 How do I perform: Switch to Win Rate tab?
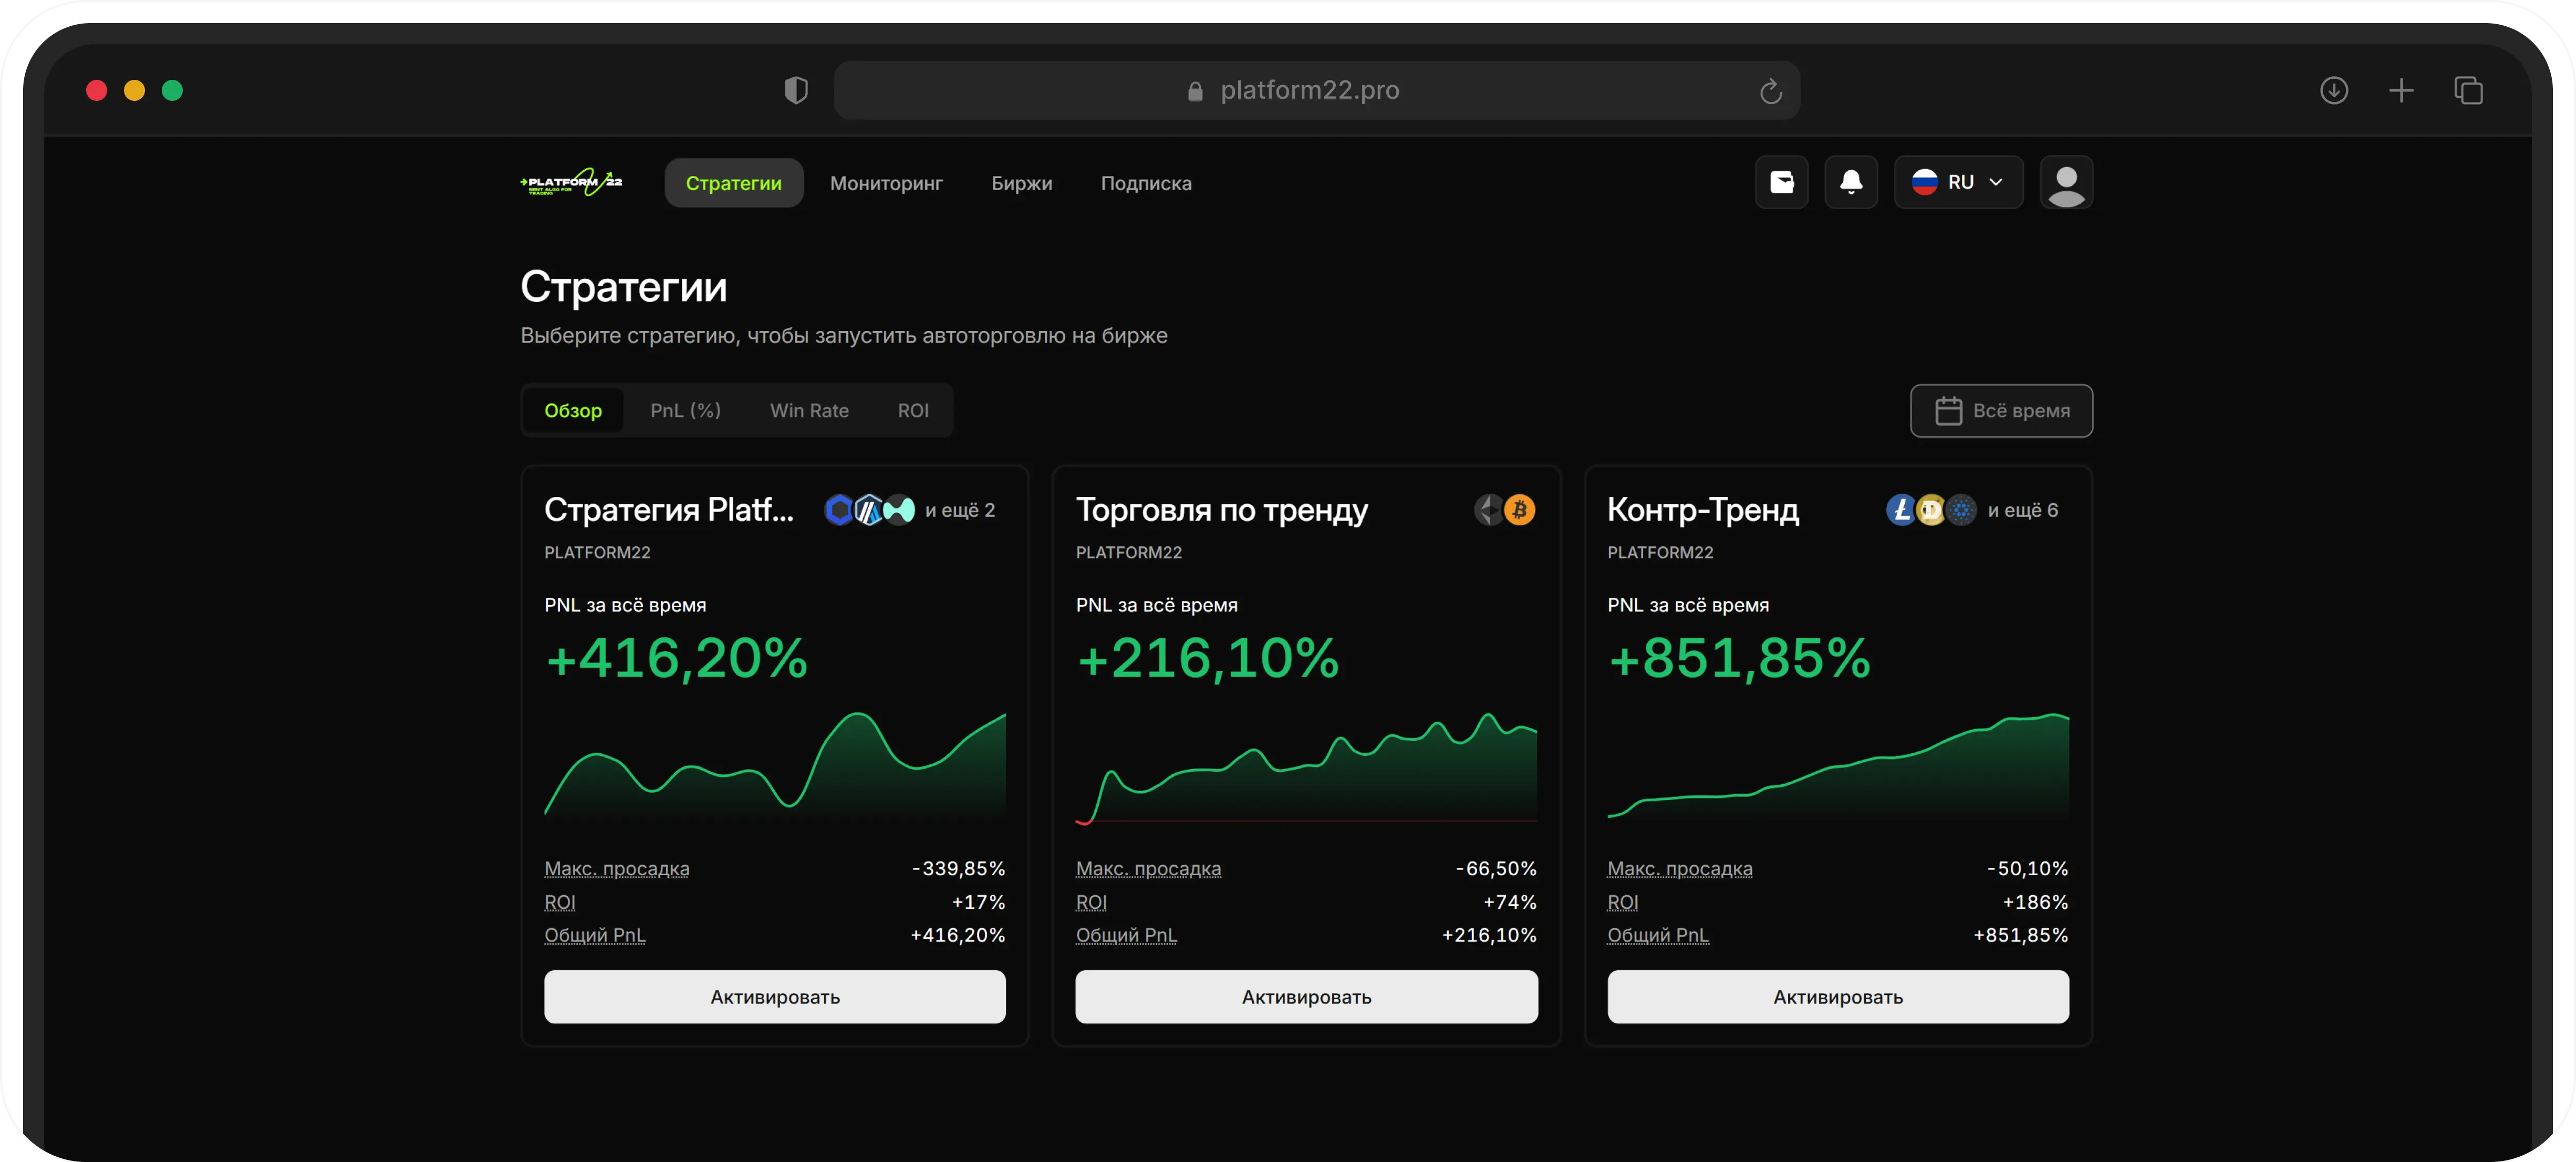click(809, 410)
